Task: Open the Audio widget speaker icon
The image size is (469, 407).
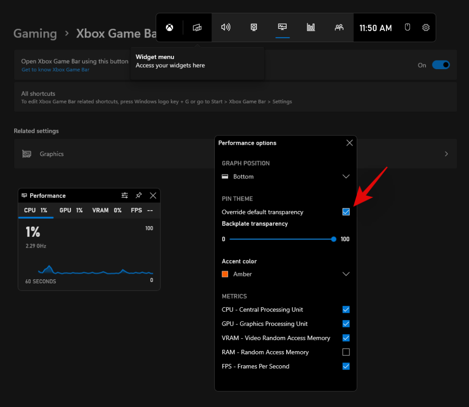Action: (x=226, y=27)
